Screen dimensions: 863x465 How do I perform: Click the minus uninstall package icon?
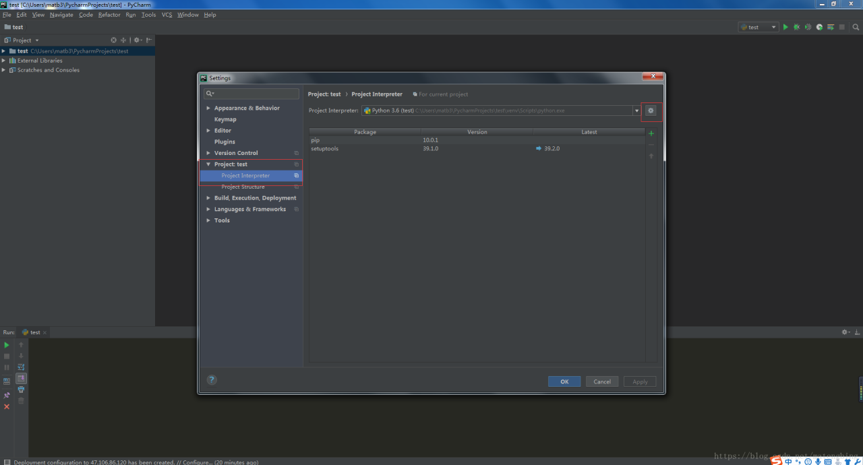click(x=651, y=145)
